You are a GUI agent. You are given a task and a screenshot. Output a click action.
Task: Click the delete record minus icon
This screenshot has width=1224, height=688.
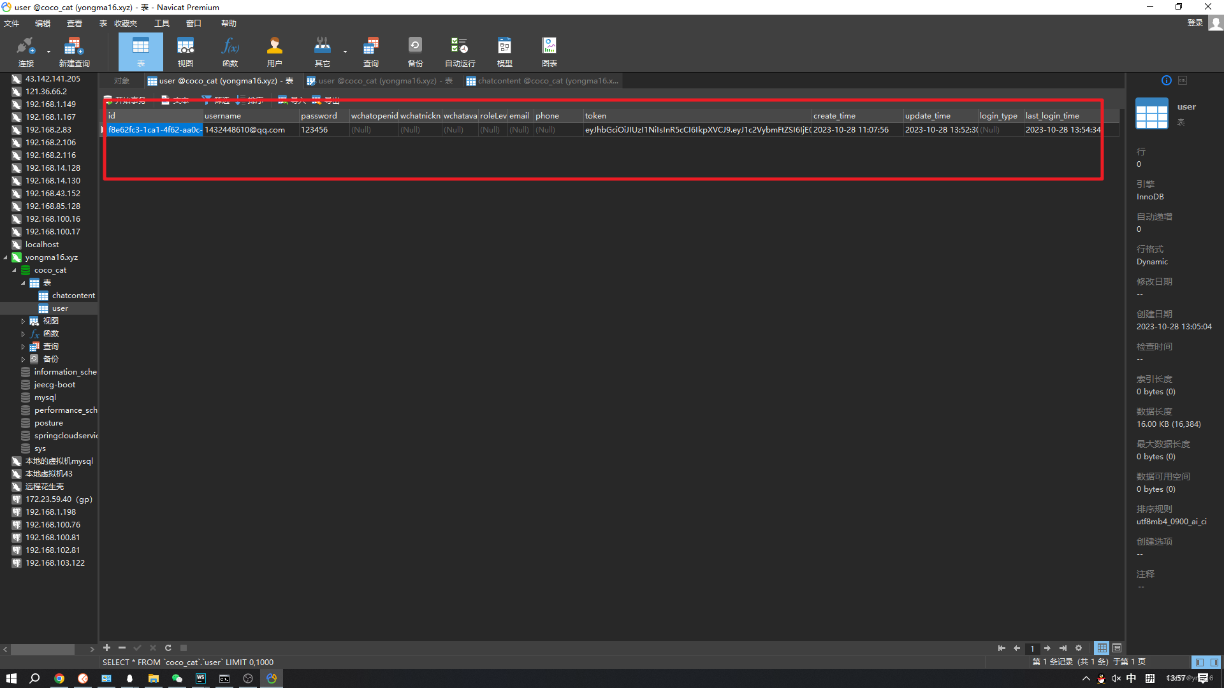click(122, 648)
